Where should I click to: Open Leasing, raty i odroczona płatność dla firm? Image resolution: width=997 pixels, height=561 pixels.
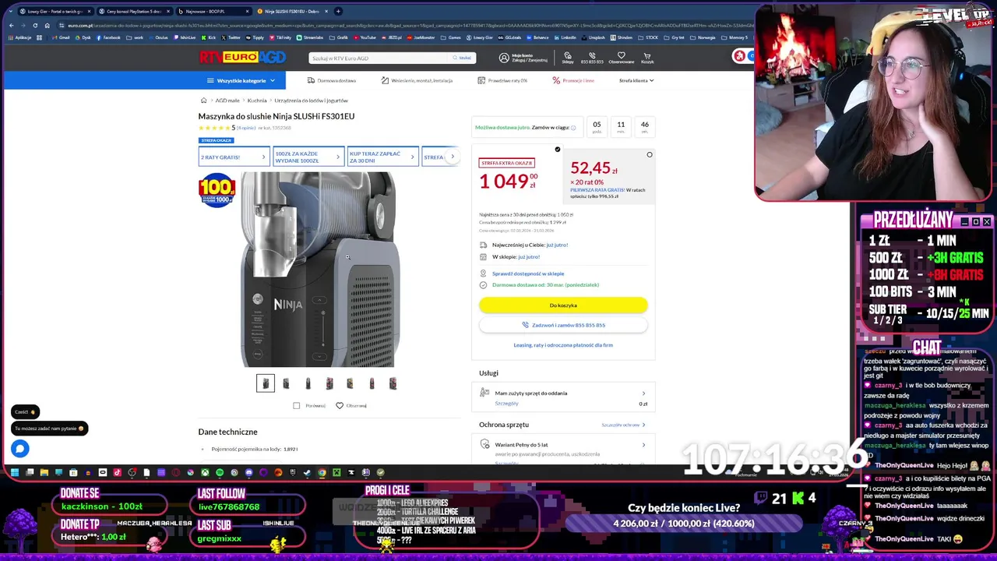[563, 345]
